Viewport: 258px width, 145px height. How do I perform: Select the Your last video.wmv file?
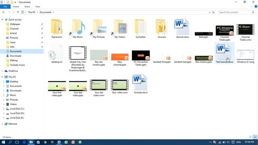pos(99,88)
